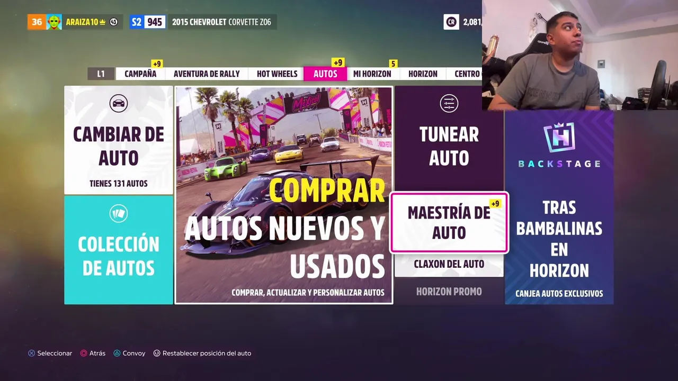The width and height of the screenshot is (678, 381).
Task: Open the Horizon Promo option
Action: (x=449, y=292)
